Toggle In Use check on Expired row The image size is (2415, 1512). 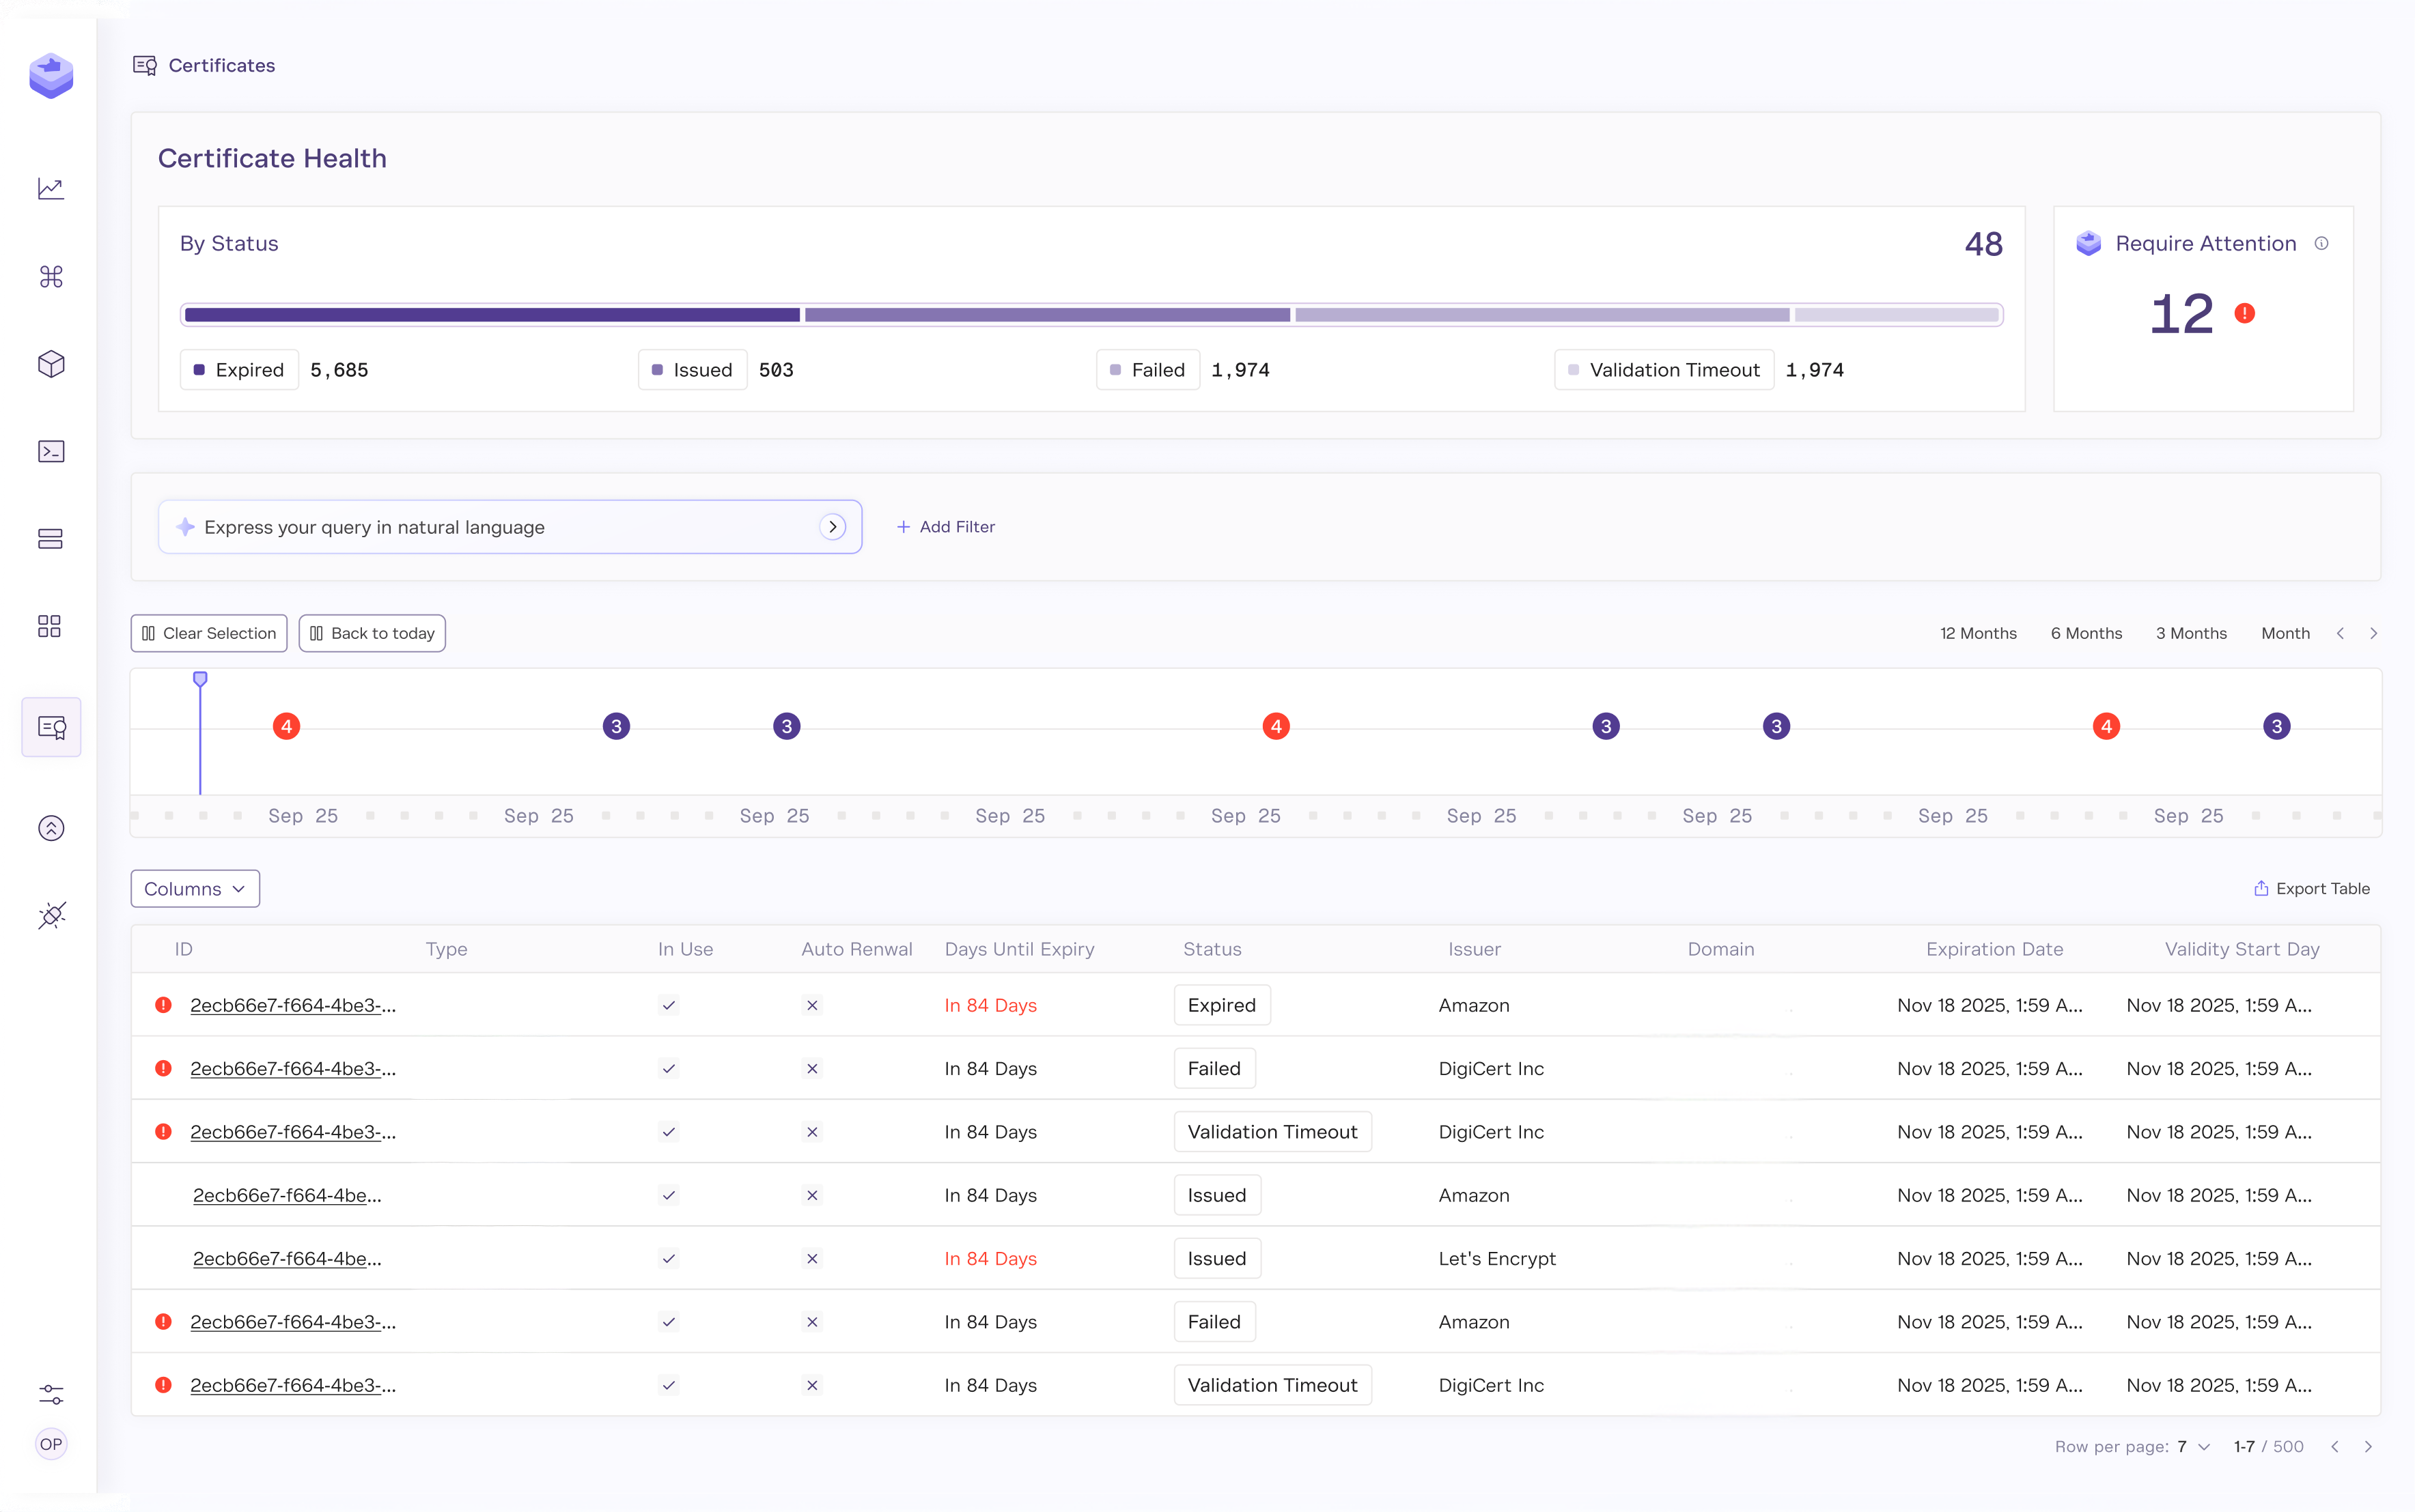tap(668, 1005)
